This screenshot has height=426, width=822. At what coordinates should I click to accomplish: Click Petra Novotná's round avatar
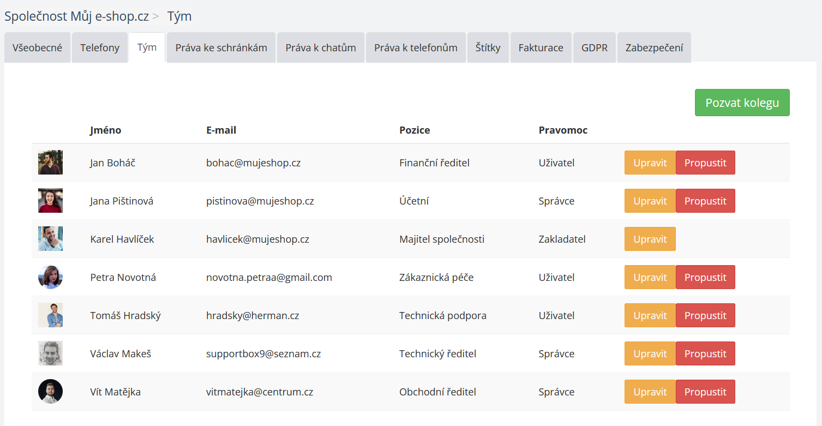coord(50,277)
